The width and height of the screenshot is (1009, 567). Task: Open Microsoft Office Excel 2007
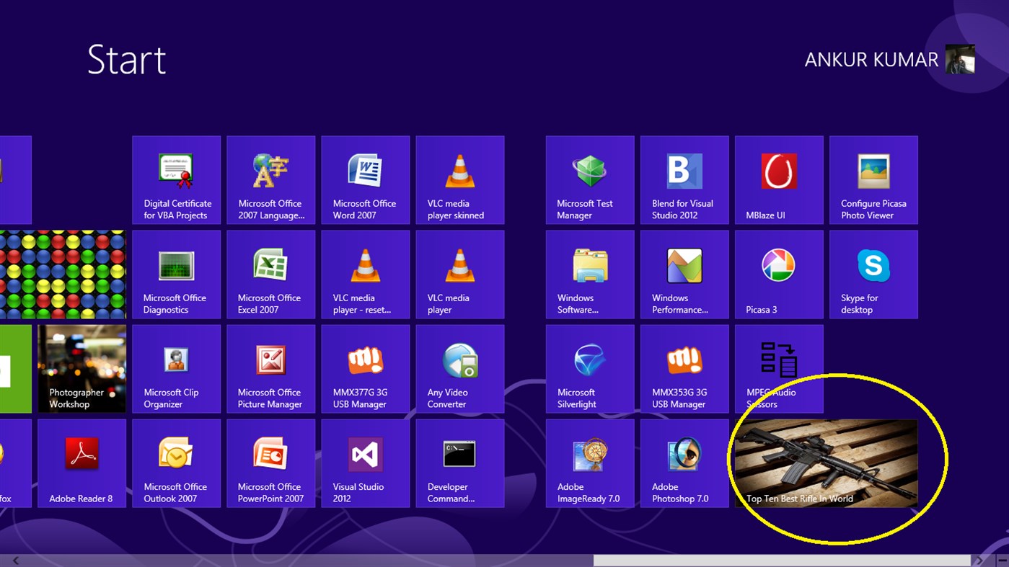(271, 274)
